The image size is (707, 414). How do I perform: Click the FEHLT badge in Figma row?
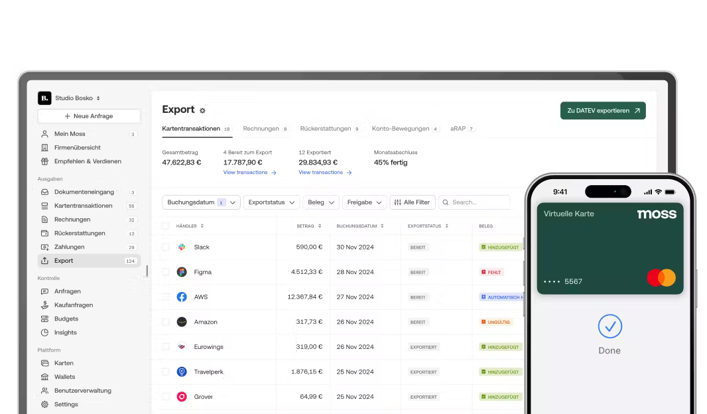[x=491, y=273]
